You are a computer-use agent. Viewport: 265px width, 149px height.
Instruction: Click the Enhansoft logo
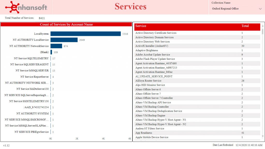click(26, 7)
